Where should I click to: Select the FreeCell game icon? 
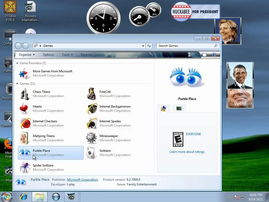(92, 94)
